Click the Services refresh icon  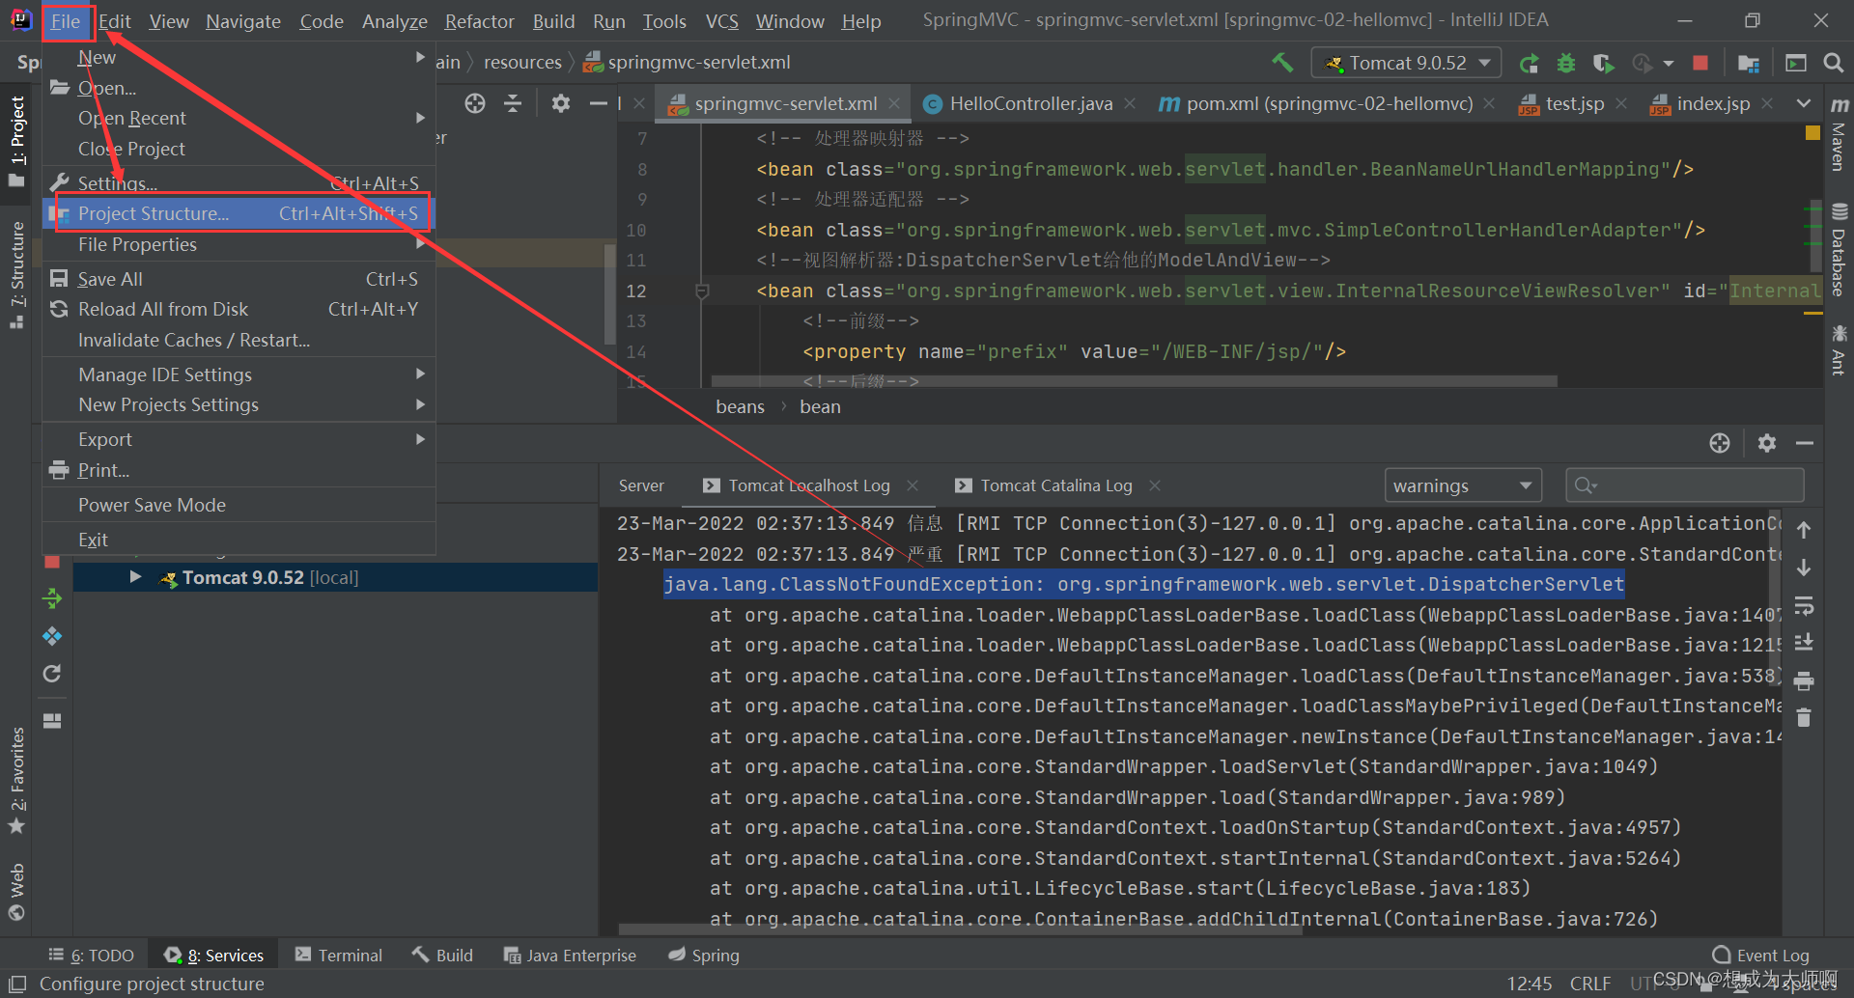click(52, 674)
